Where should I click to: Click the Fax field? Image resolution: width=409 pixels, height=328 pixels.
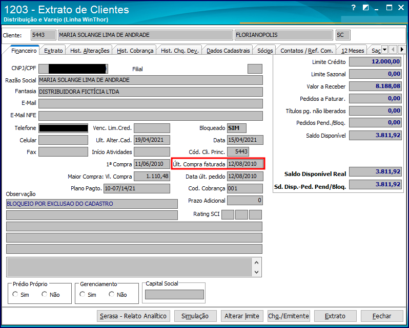point(63,152)
